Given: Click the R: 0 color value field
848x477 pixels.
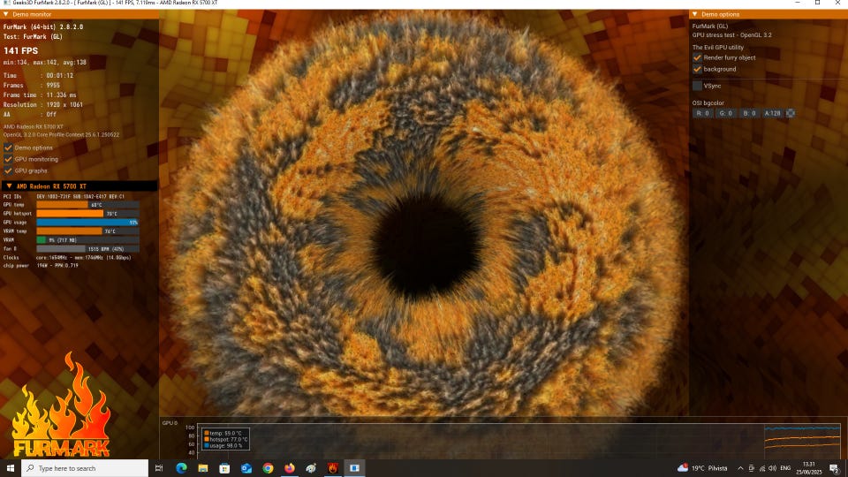Looking at the screenshot, I should (x=702, y=113).
